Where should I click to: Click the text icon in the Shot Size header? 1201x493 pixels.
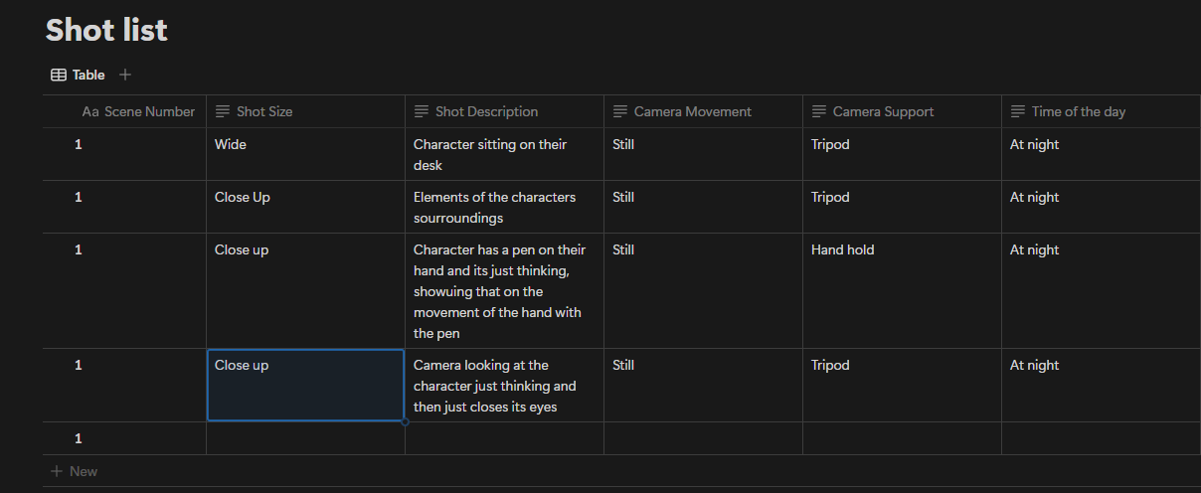point(223,111)
